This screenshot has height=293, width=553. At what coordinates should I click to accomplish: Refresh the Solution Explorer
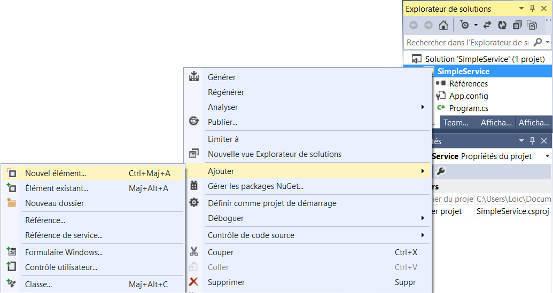point(502,25)
